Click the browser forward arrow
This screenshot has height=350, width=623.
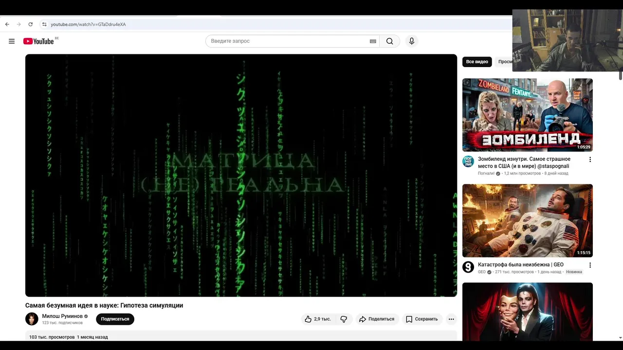click(18, 24)
